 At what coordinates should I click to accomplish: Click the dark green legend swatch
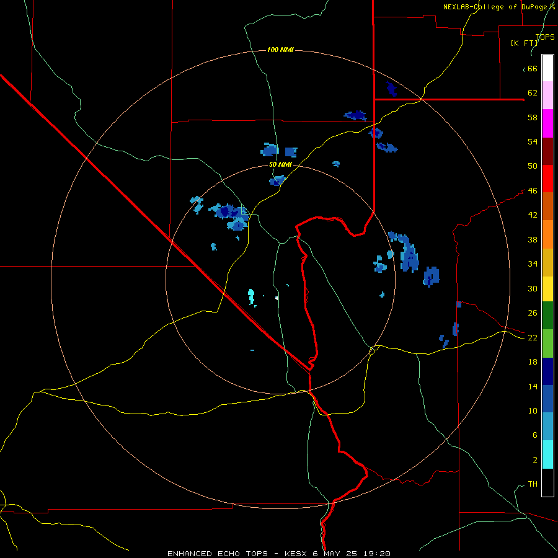coord(547,316)
